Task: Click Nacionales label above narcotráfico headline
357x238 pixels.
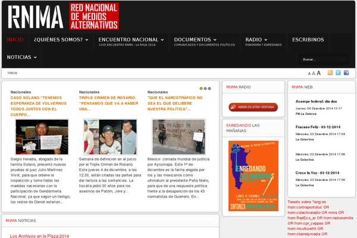Action: coord(158,92)
